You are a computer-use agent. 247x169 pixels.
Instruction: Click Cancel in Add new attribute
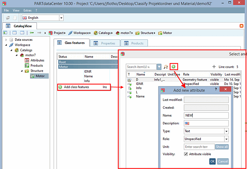[223, 161]
